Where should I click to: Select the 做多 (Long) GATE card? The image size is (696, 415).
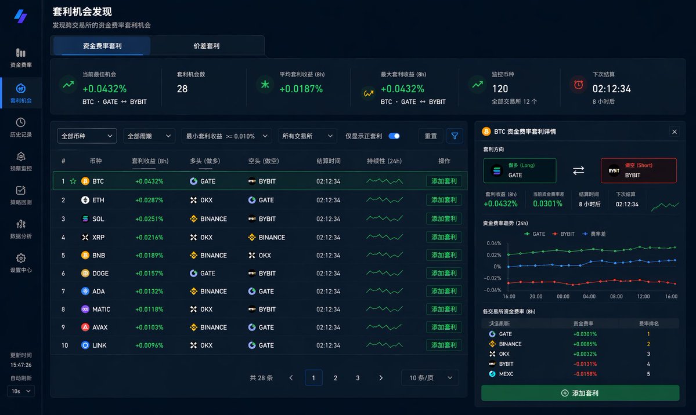(520, 170)
